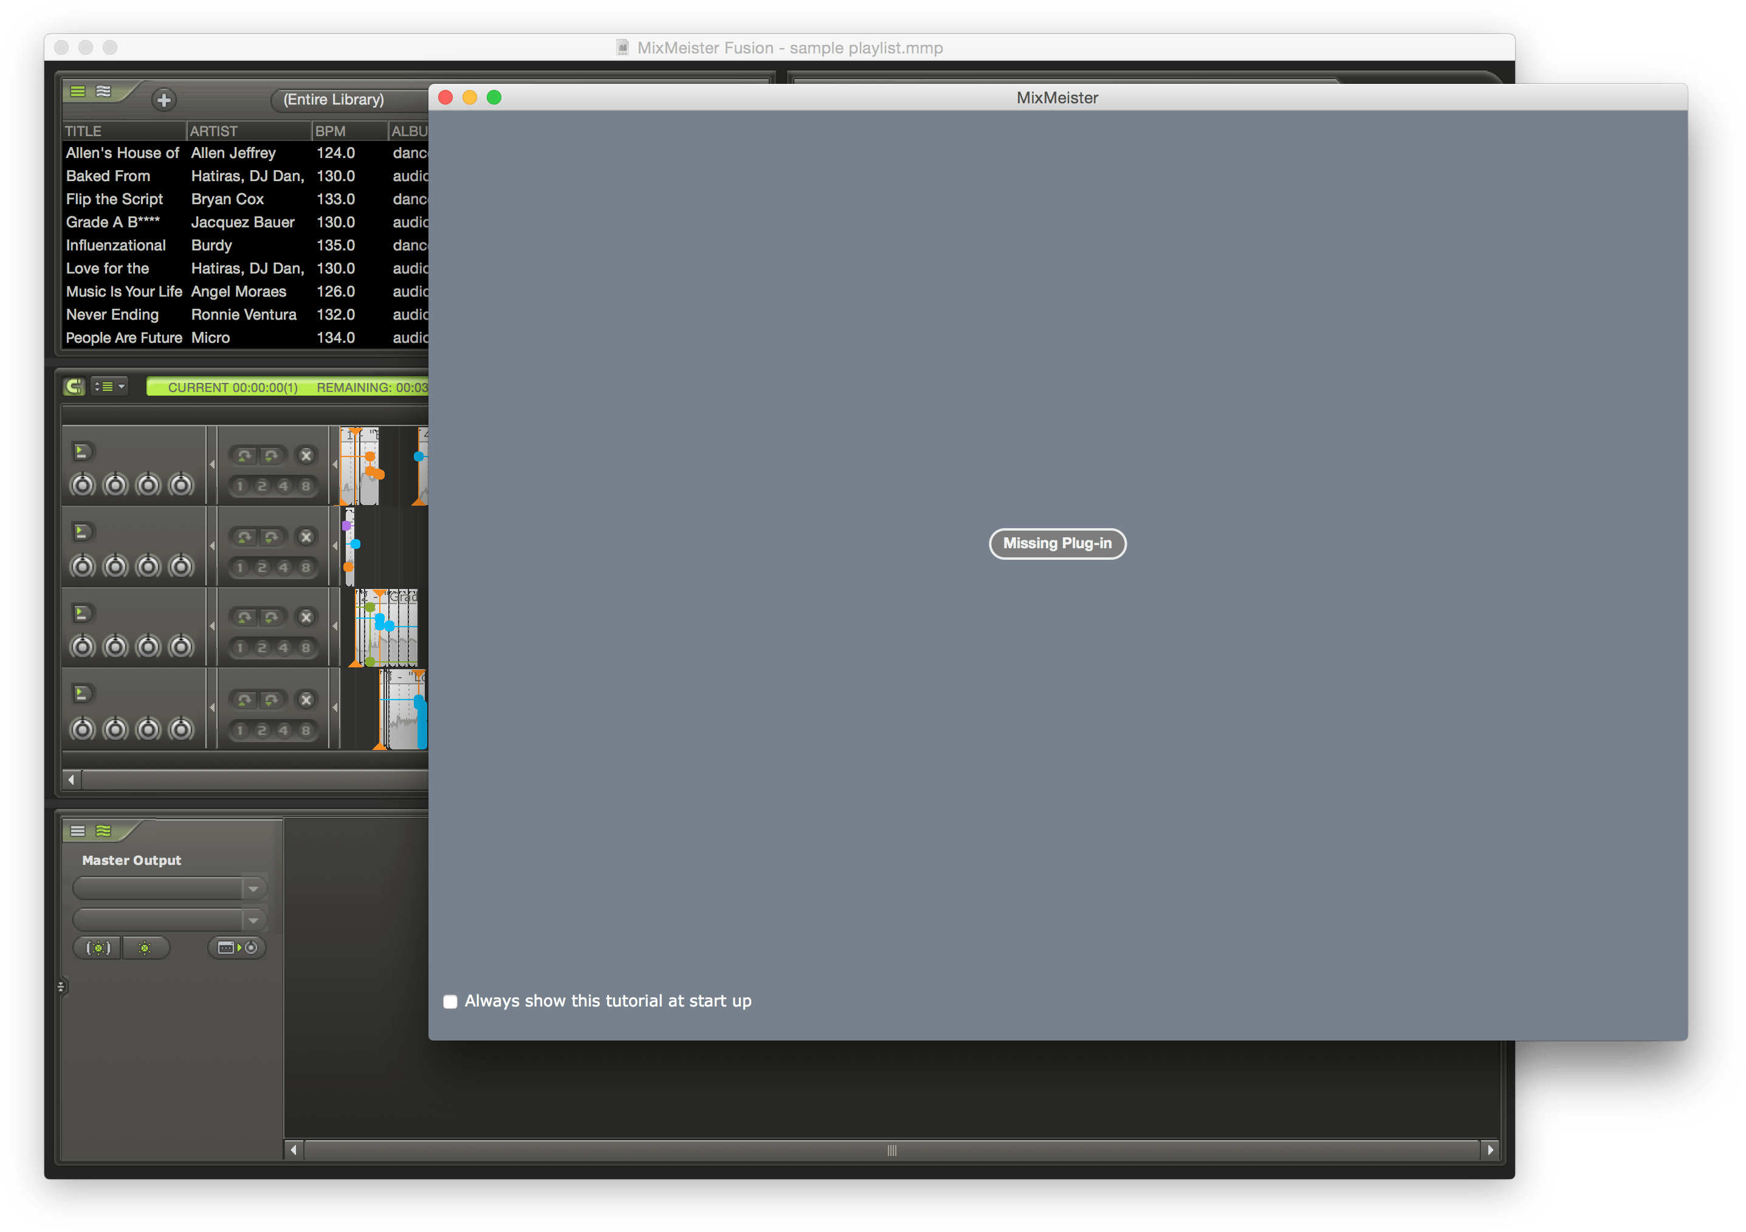Select the "Music Is Your Life" library row
1746x1232 pixels.
point(246,291)
